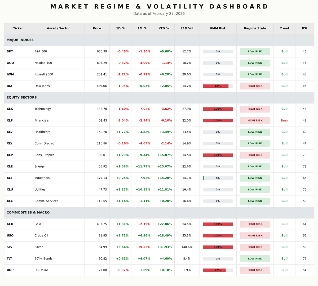
Task: Select the SPY ticker link
Action: coord(10,51)
